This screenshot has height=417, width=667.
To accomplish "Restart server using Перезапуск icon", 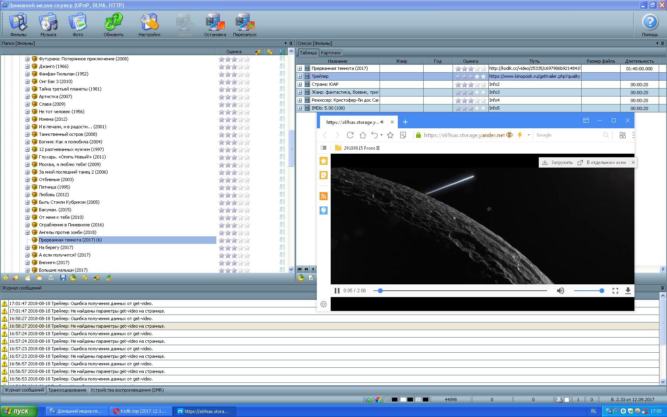I will [x=245, y=25].
